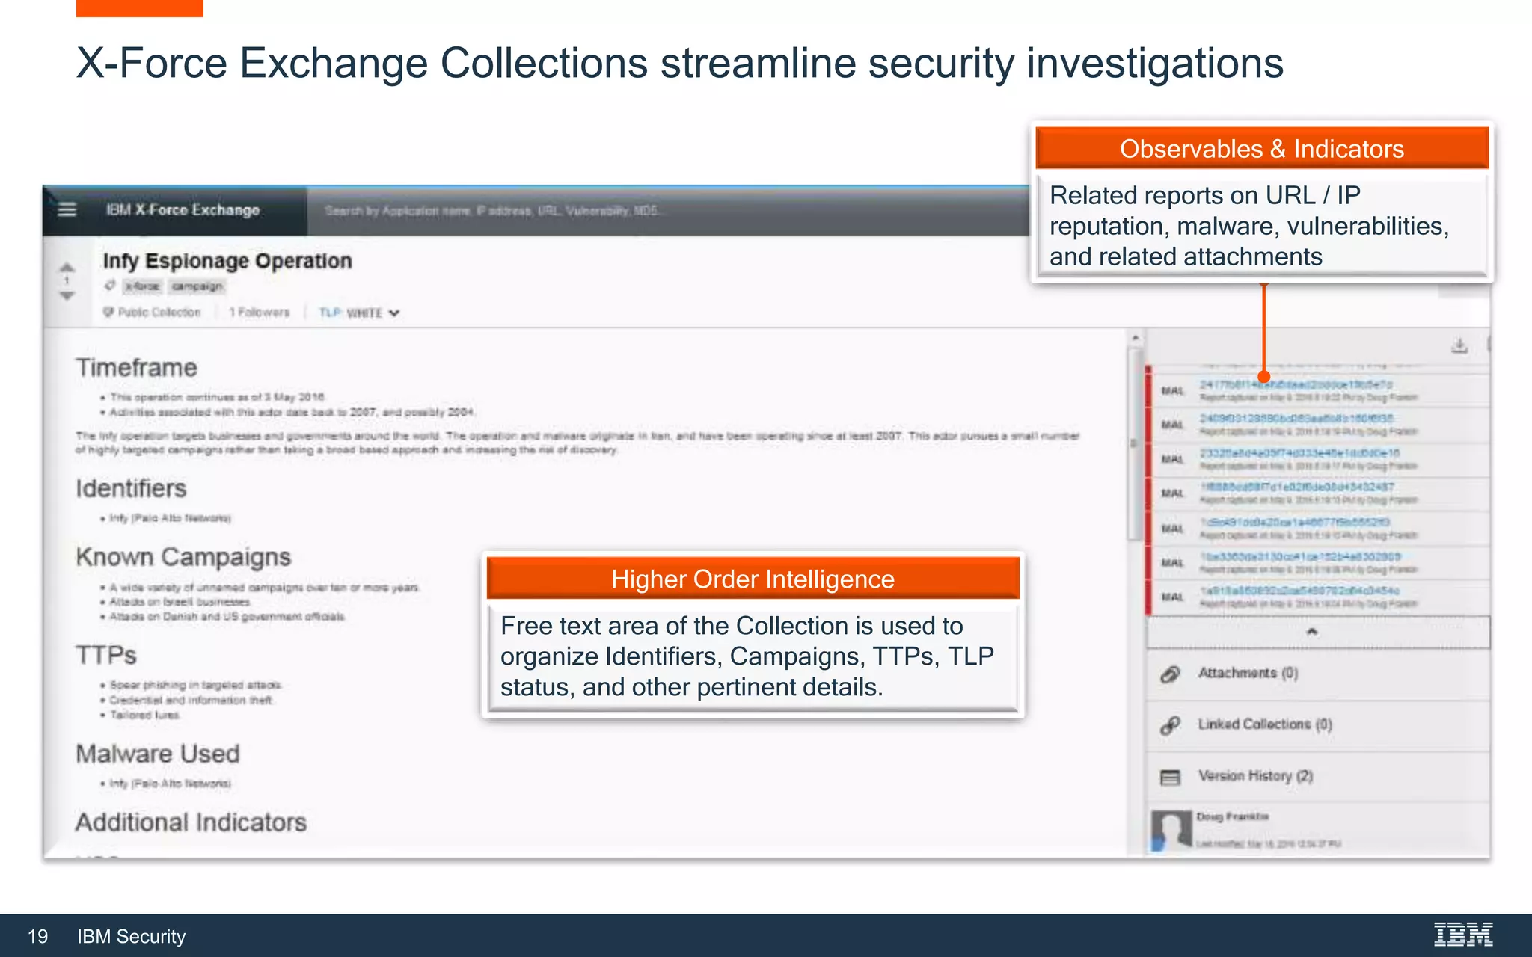Select the campaign tag
This screenshot has width=1532, height=957.
[197, 286]
